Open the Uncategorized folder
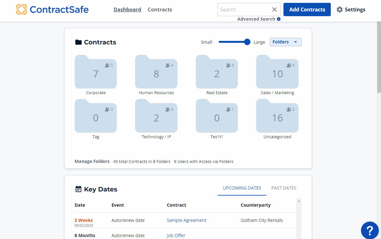Screen dimensions: 381x239 (277, 117)
